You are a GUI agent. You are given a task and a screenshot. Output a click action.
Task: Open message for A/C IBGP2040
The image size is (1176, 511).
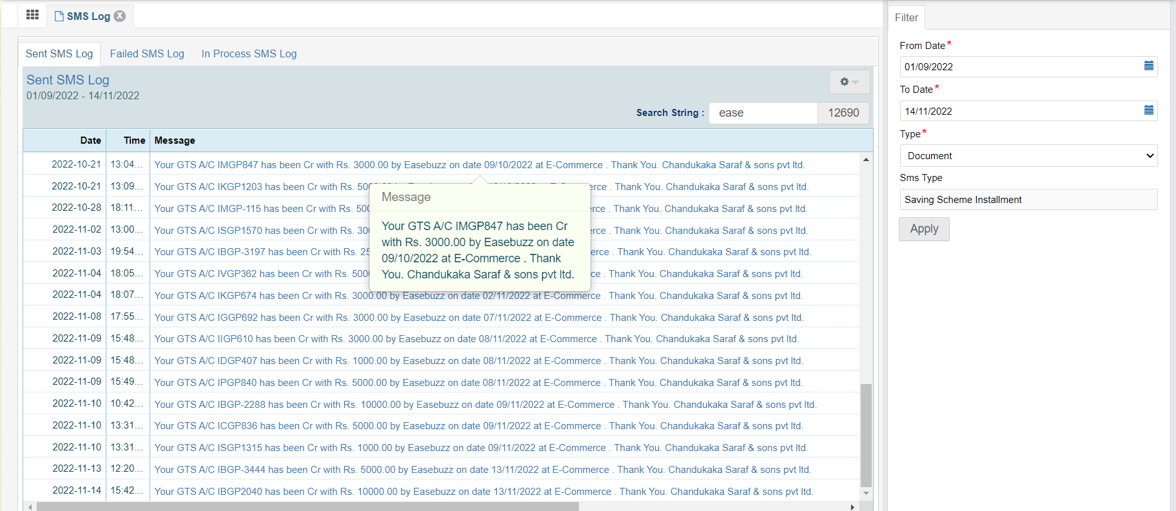click(484, 492)
